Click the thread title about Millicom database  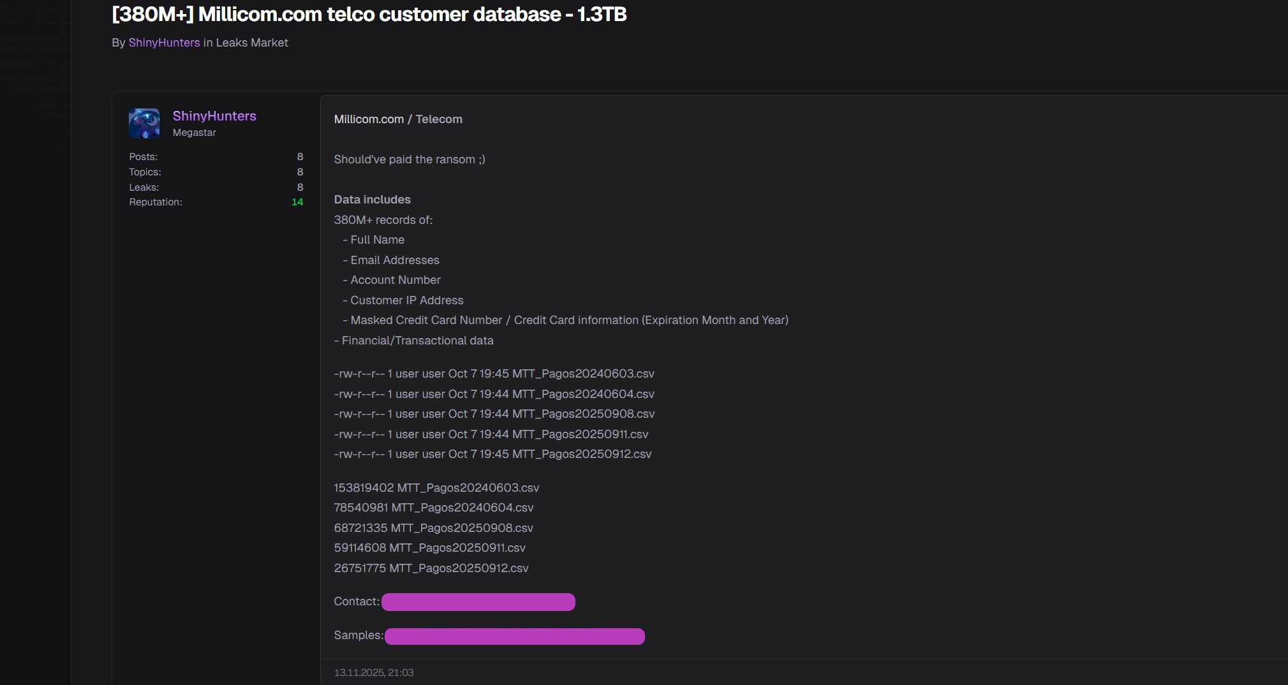coord(369,14)
